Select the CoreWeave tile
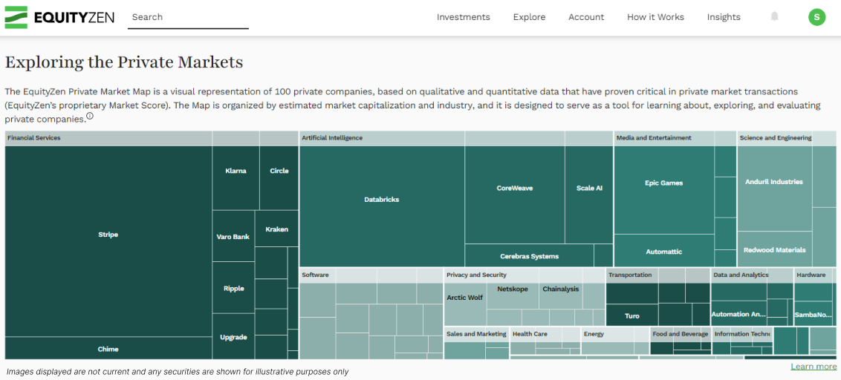Screen dimensions: 841x380 (x=515, y=195)
